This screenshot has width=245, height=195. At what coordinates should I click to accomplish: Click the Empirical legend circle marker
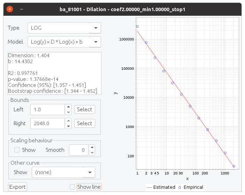(180, 187)
